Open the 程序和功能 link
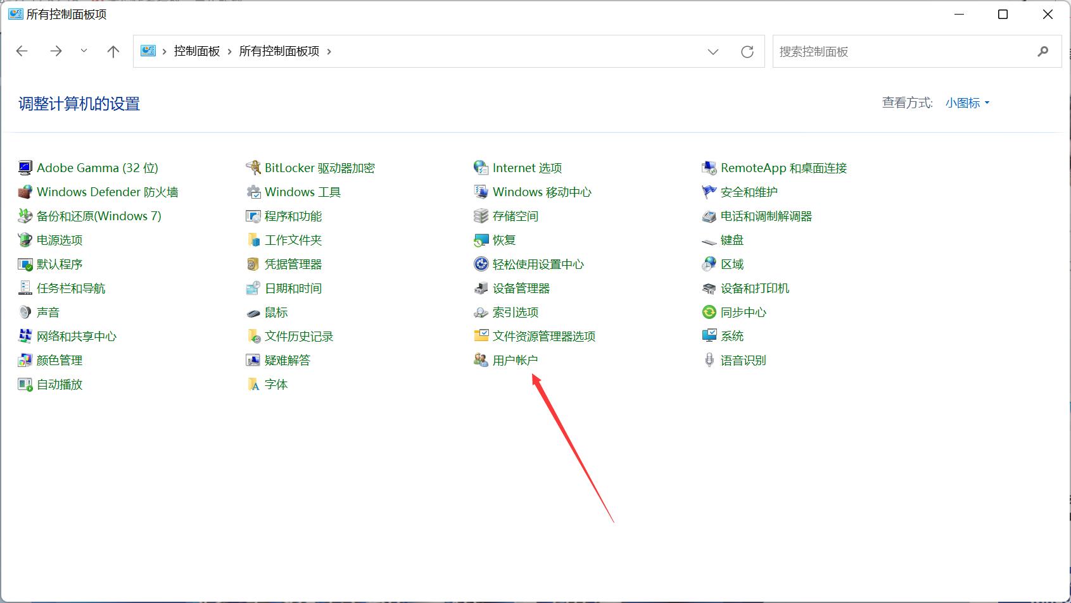This screenshot has width=1071, height=603. (x=293, y=216)
